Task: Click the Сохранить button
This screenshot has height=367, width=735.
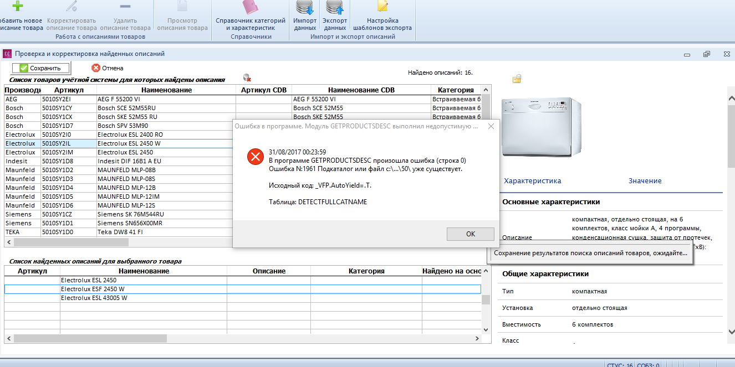Action: [x=42, y=68]
